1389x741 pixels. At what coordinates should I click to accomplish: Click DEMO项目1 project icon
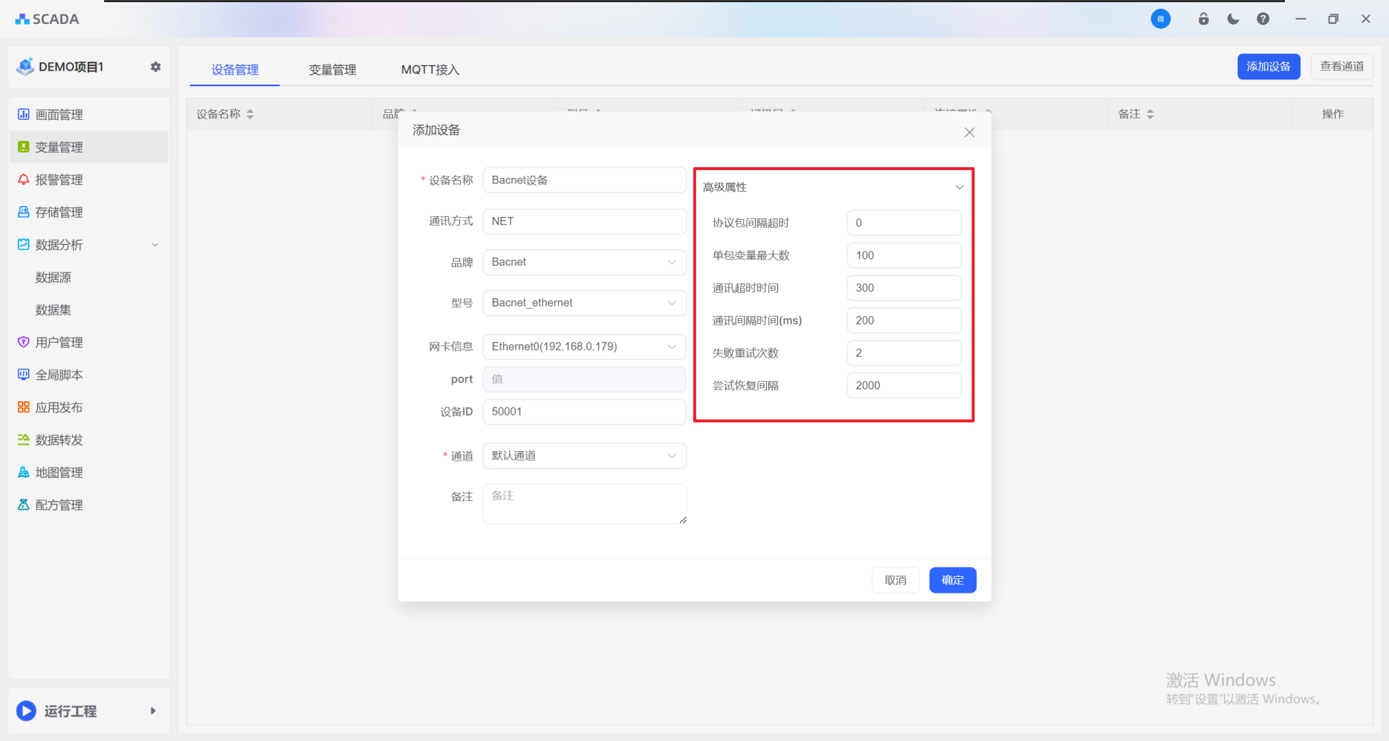point(25,67)
